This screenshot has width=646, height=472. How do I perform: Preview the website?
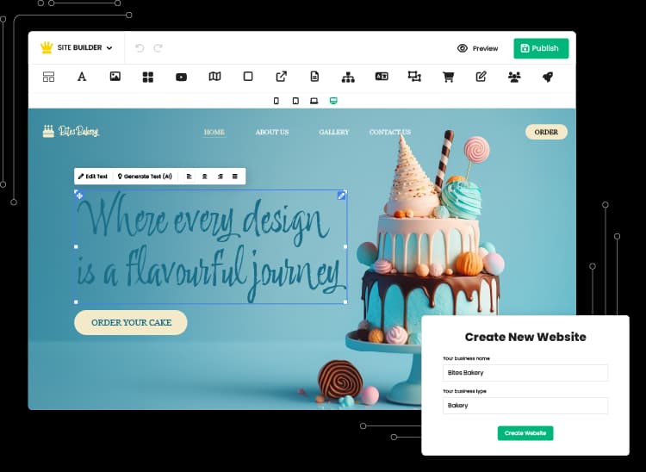[477, 48]
